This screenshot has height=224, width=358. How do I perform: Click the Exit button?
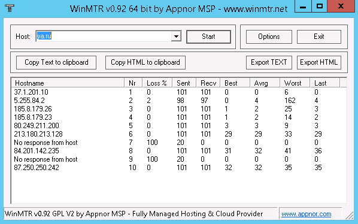click(x=319, y=37)
